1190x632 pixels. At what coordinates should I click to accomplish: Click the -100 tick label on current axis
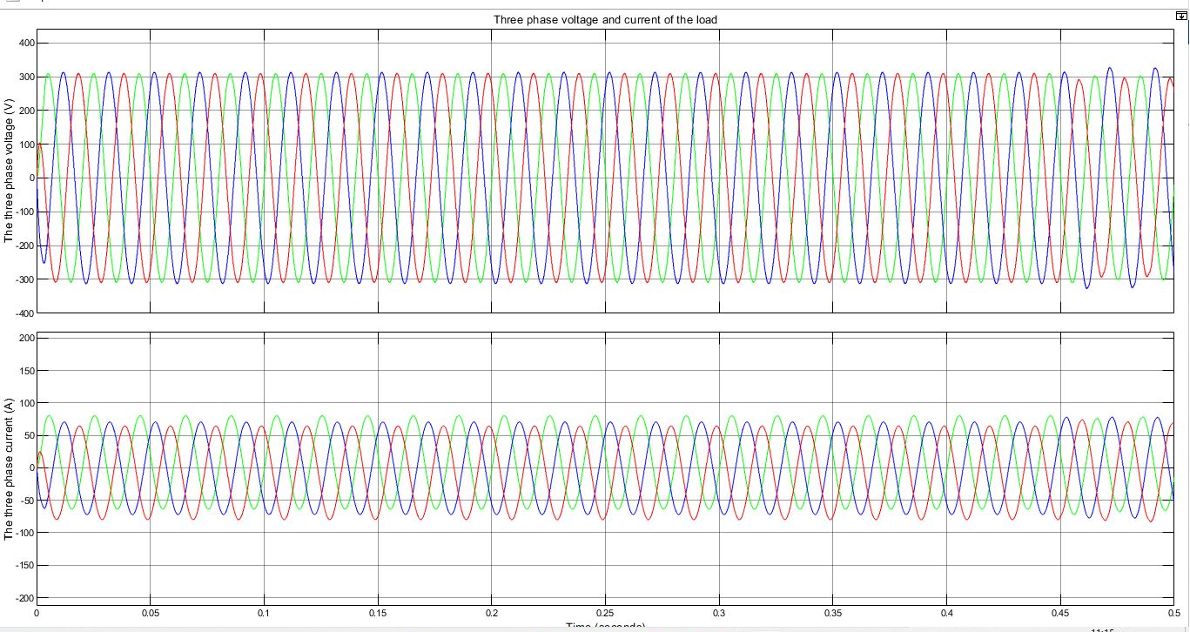[x=22, y=533]
